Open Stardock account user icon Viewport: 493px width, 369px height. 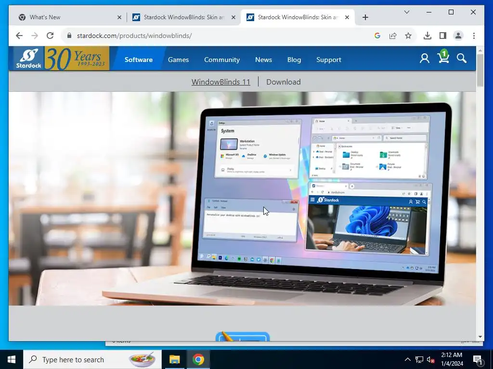(425, 58)
